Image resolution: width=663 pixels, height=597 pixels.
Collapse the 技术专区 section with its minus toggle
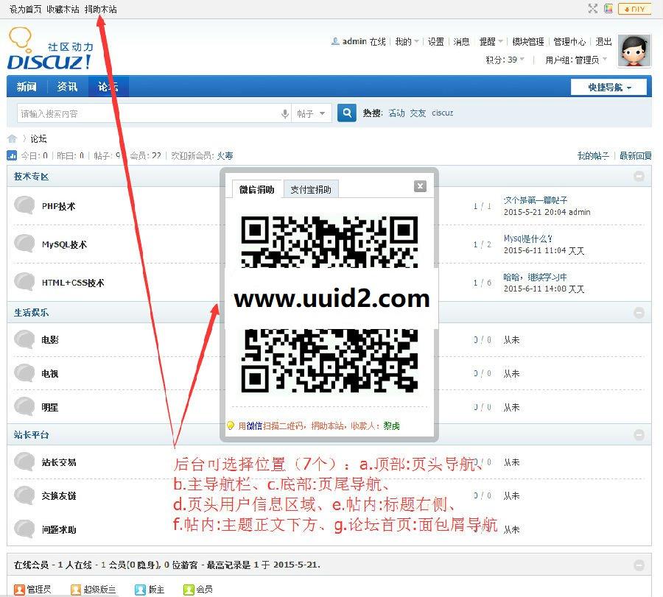638,176
